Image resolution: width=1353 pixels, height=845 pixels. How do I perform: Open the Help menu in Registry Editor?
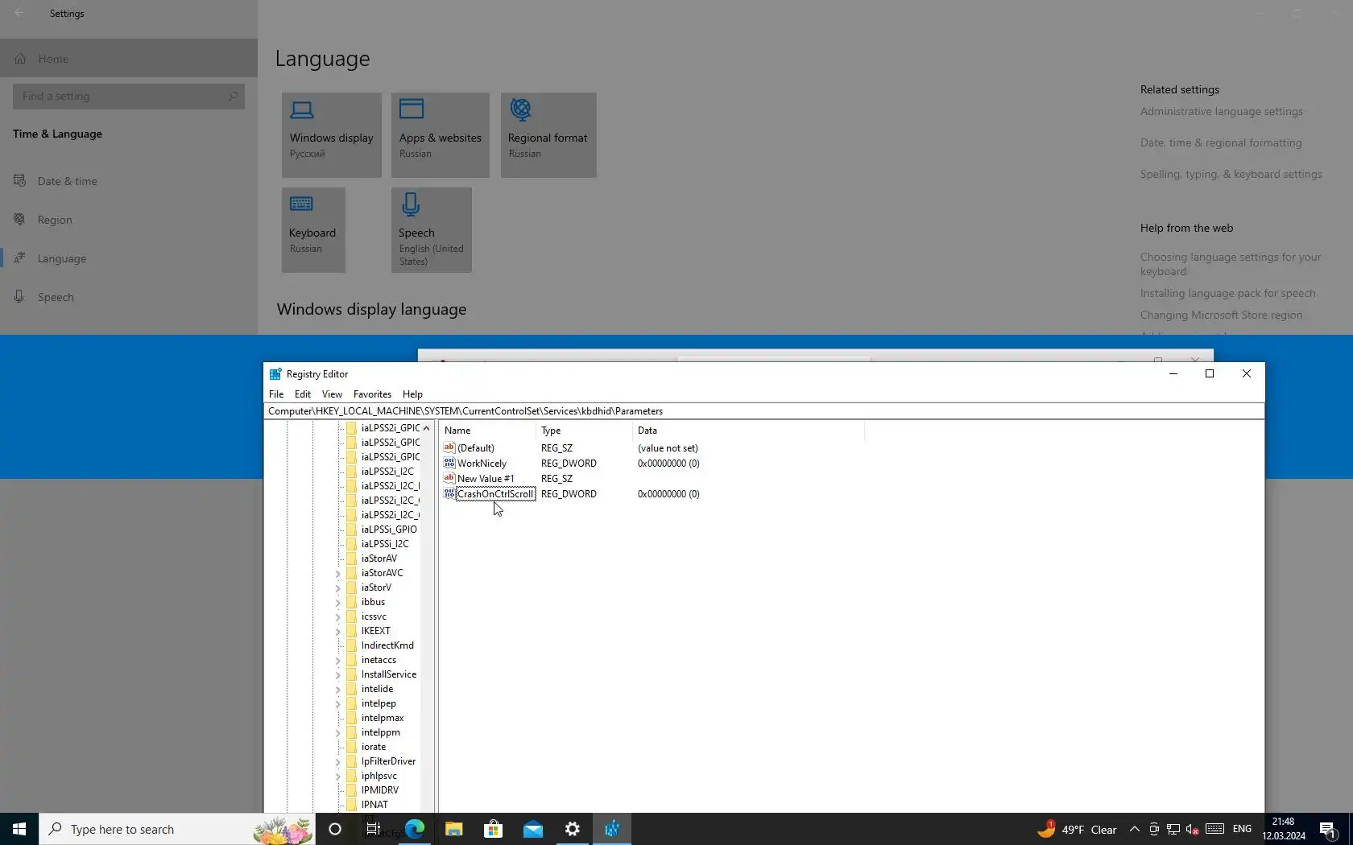[x=412, y=394]
